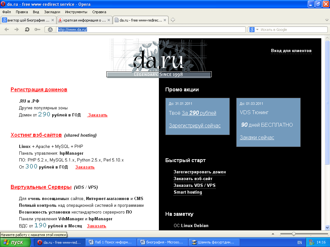Click the Opera logo in the title bar
Screen dimensions: 330x247
coord(3,4)
